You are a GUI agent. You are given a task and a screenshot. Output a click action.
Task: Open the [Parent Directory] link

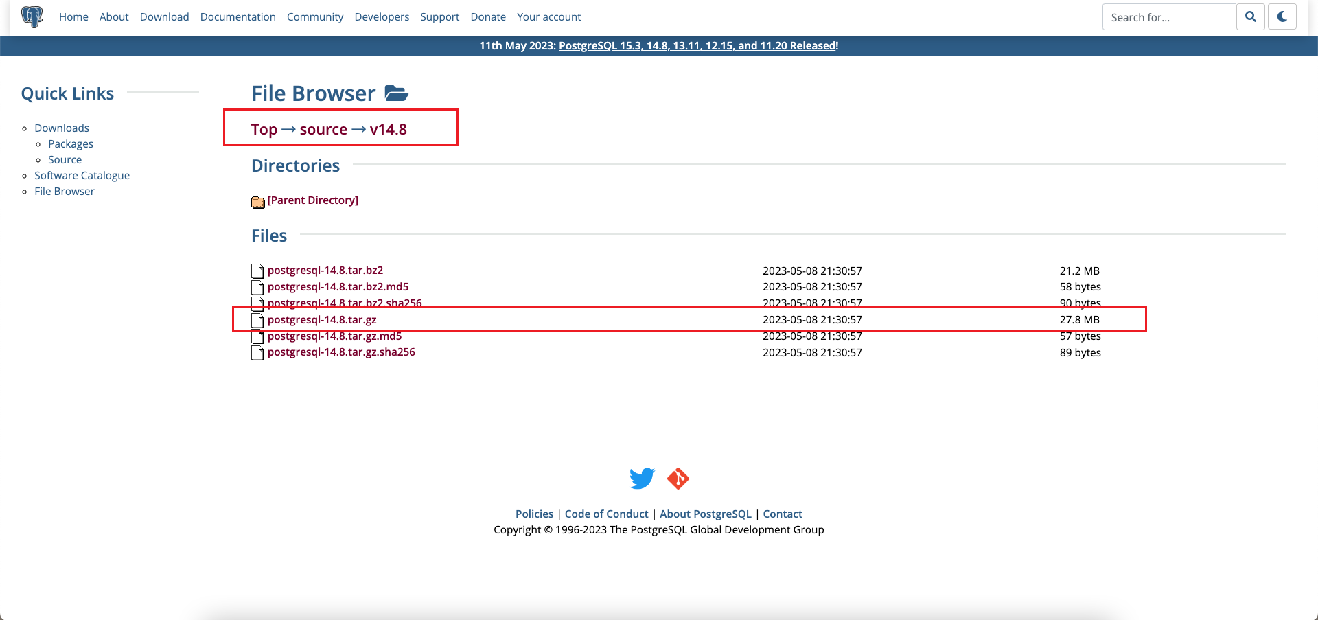pyautogui.click(x=313, y=200)
